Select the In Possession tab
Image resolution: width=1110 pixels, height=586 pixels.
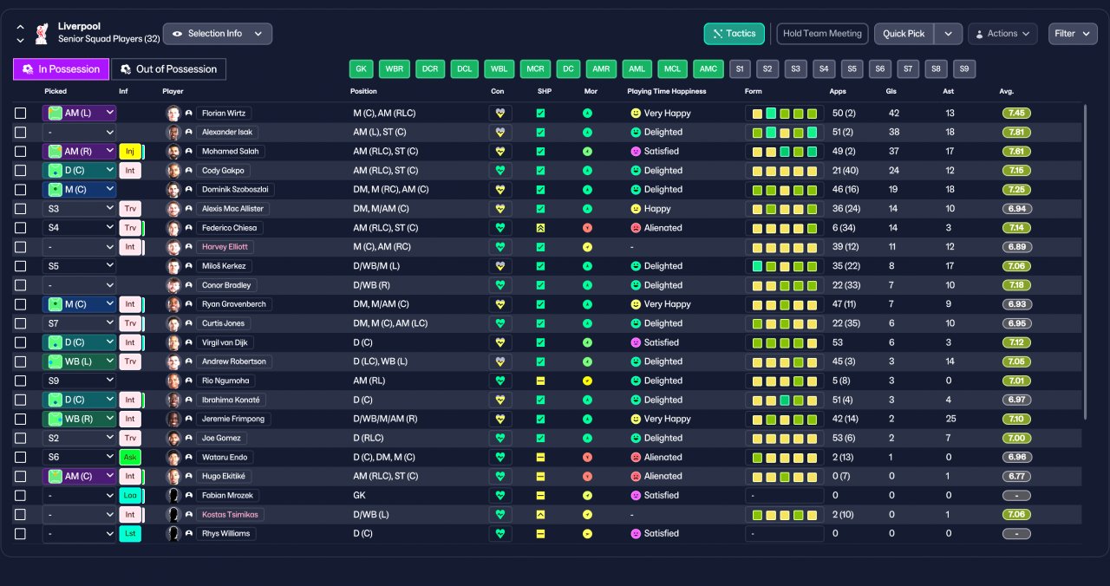(61, 69)
